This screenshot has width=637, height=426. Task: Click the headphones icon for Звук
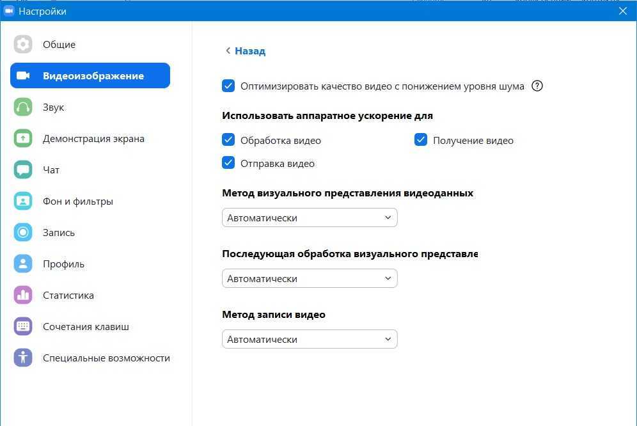[x=23, y=107]
